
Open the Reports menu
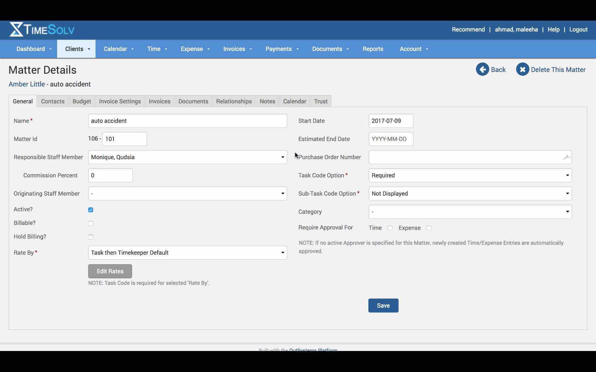tap(373, 49)
